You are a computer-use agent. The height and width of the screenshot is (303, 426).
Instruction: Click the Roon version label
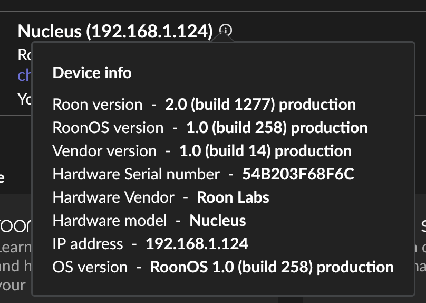[x=98, y=105]
